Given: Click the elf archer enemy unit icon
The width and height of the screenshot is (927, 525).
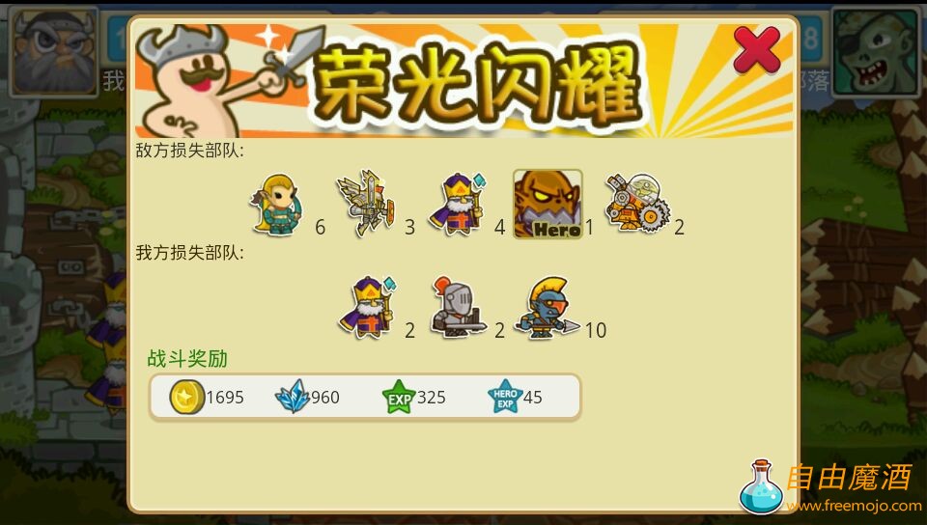Looking at the screenshot, I should pos(277,205).
